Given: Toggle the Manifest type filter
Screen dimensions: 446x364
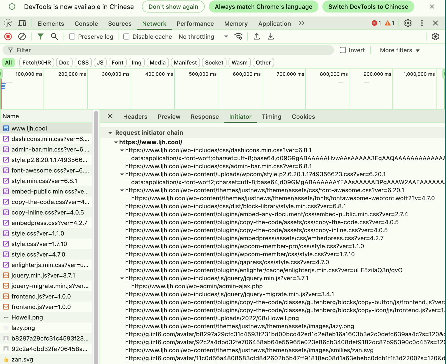Looking at the screenshot, I should point(185,63).
